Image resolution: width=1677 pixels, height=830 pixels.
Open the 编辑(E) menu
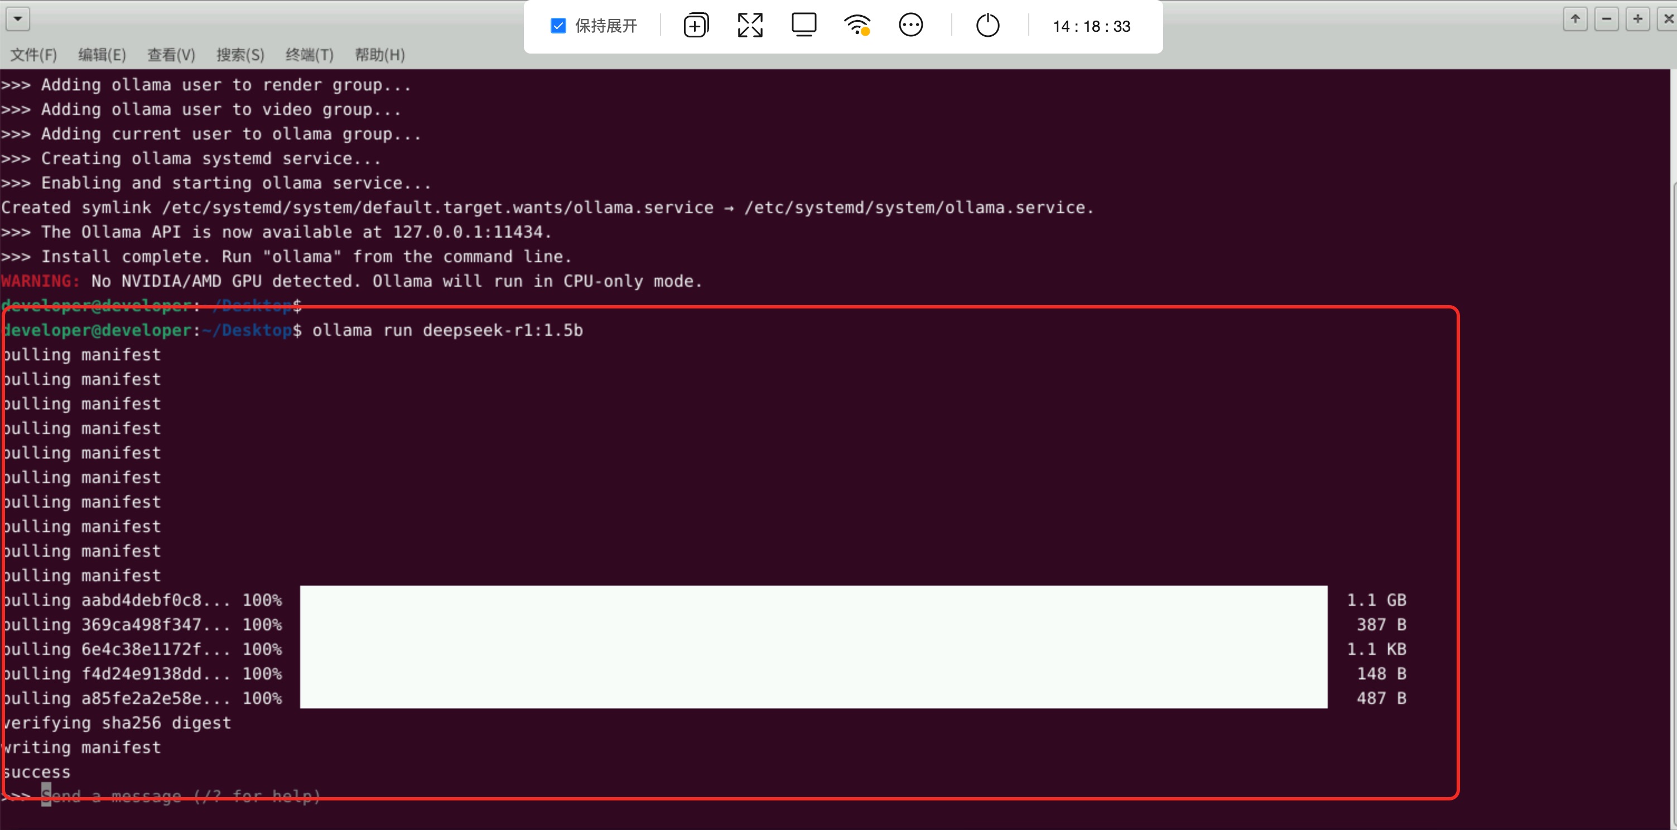(x=102, y=55)
